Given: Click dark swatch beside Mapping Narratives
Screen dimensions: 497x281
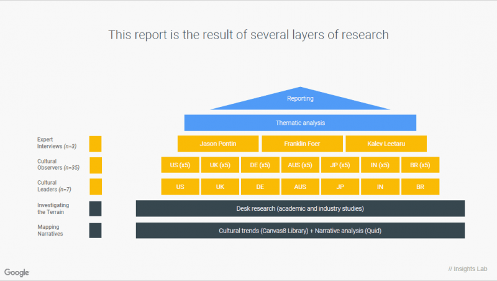Looking at the screenshot, I should (x=95, y=231).
